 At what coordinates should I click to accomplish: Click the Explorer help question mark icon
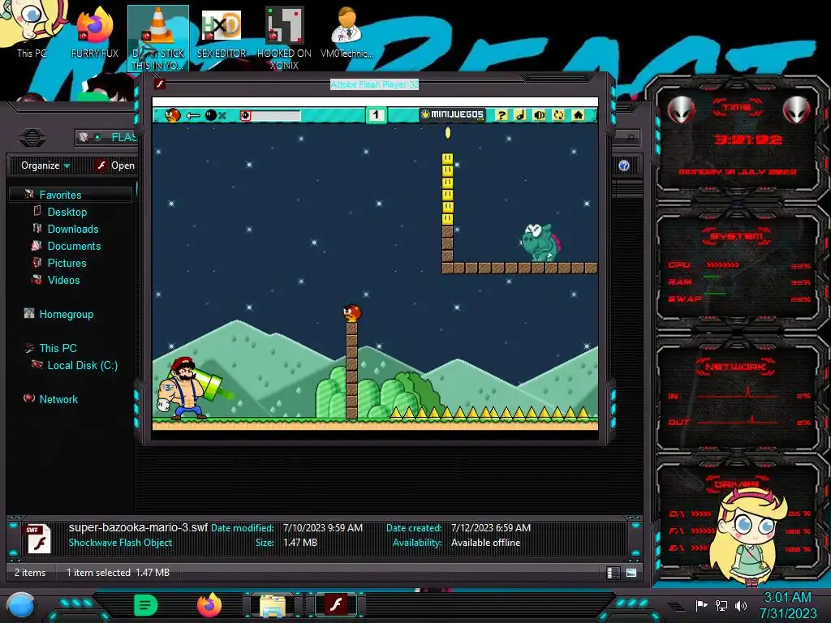point(624,165)
